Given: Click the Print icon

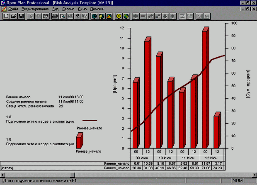Looking at the screenshot, I should pos(55,16).
